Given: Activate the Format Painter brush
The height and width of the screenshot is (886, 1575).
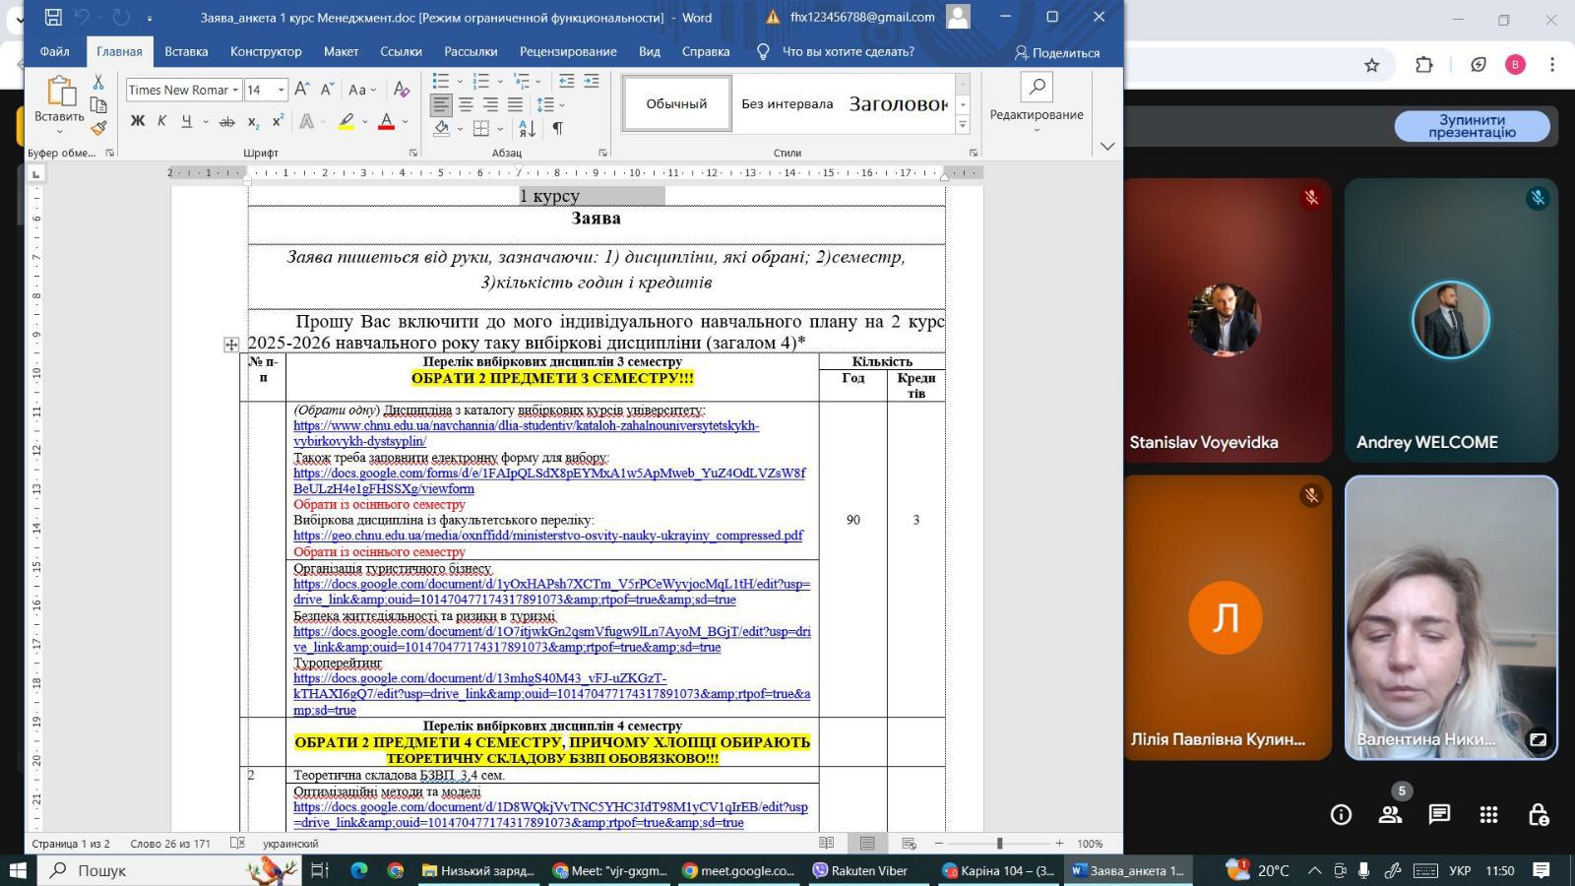Looking at the screenshot, I should [98, 128].
